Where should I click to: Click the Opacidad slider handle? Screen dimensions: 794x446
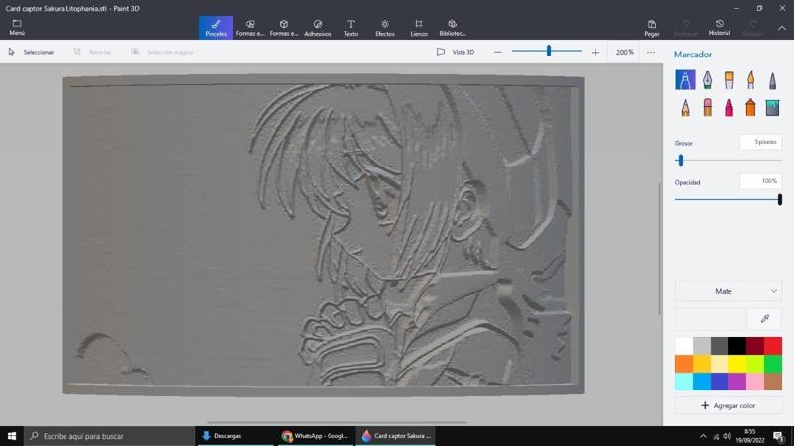[x=780, y=200]
